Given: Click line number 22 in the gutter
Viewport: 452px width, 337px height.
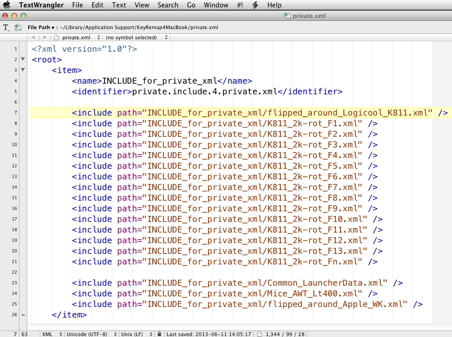Looking at the screenshot, I should (x=14, y=272).
